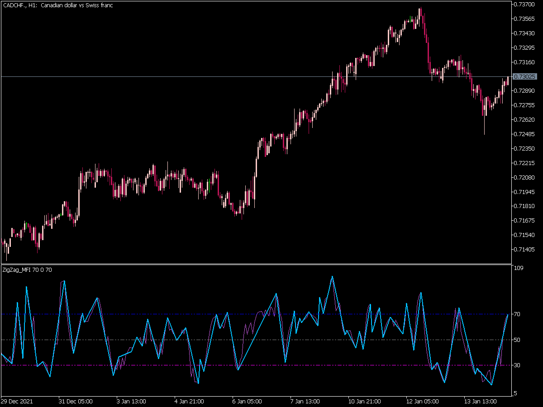543x407 pixels.
Task: Click the indicator level label 70
Action: tap(518, 314)
